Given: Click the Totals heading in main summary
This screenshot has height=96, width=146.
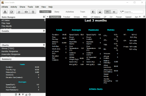Looking at the screenshot, I should pyautogui.click(x=59, y=30).
